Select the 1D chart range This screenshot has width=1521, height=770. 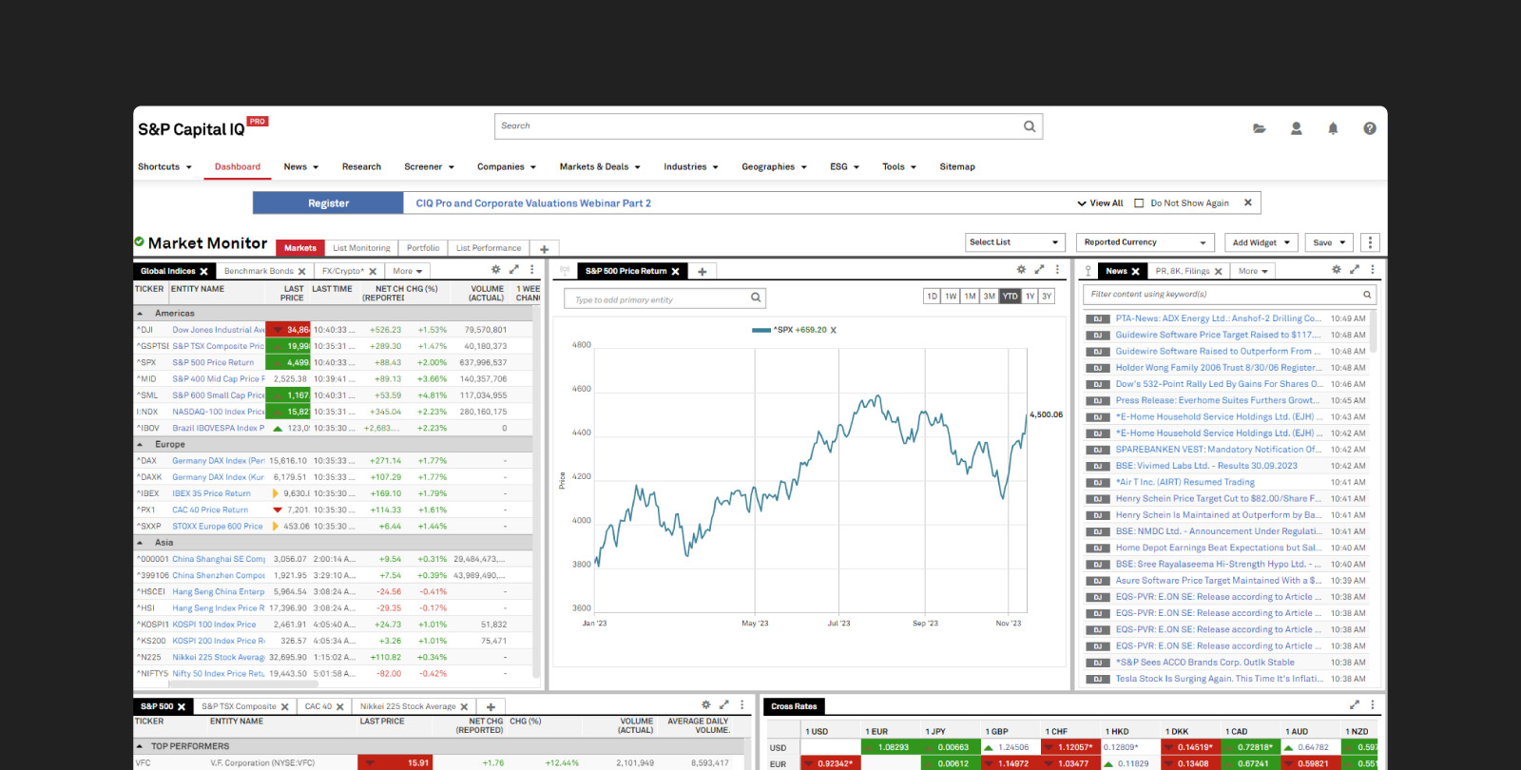click(933, 297)
